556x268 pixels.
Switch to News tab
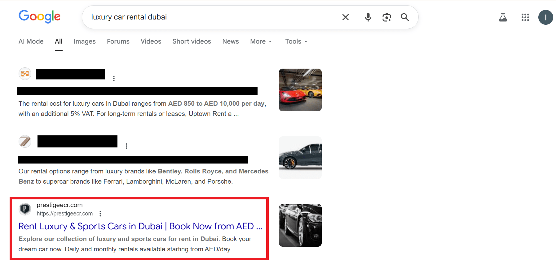pyautogui.click(x=231, y=41)
